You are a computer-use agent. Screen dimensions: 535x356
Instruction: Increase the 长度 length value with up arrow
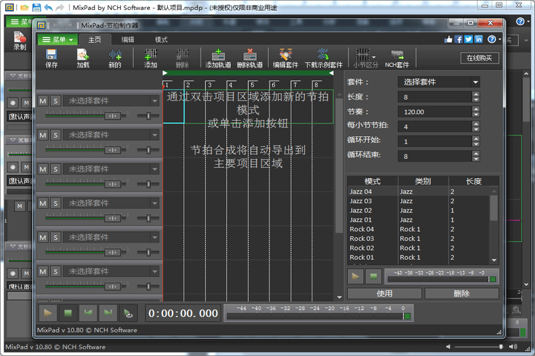476,94
